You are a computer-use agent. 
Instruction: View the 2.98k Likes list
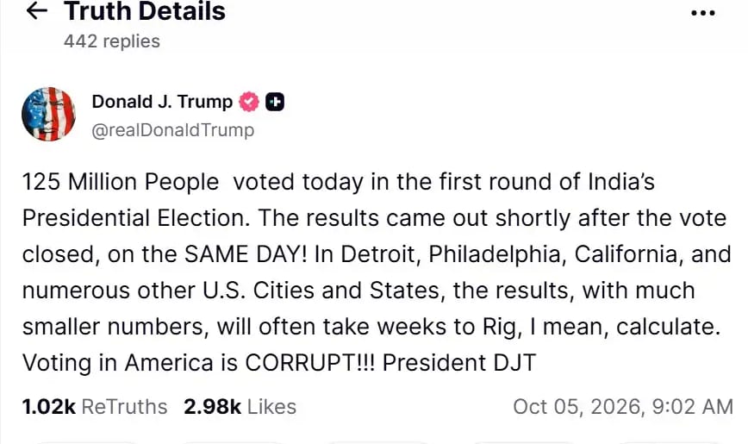(x=240, y=407)
